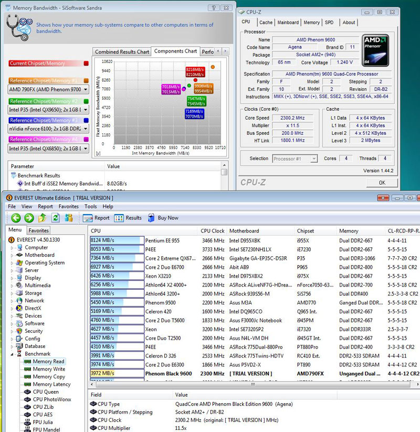420x432 pixels.
Task: Click the blue Reference #3 color swatch
Action: tap(86, 120)
